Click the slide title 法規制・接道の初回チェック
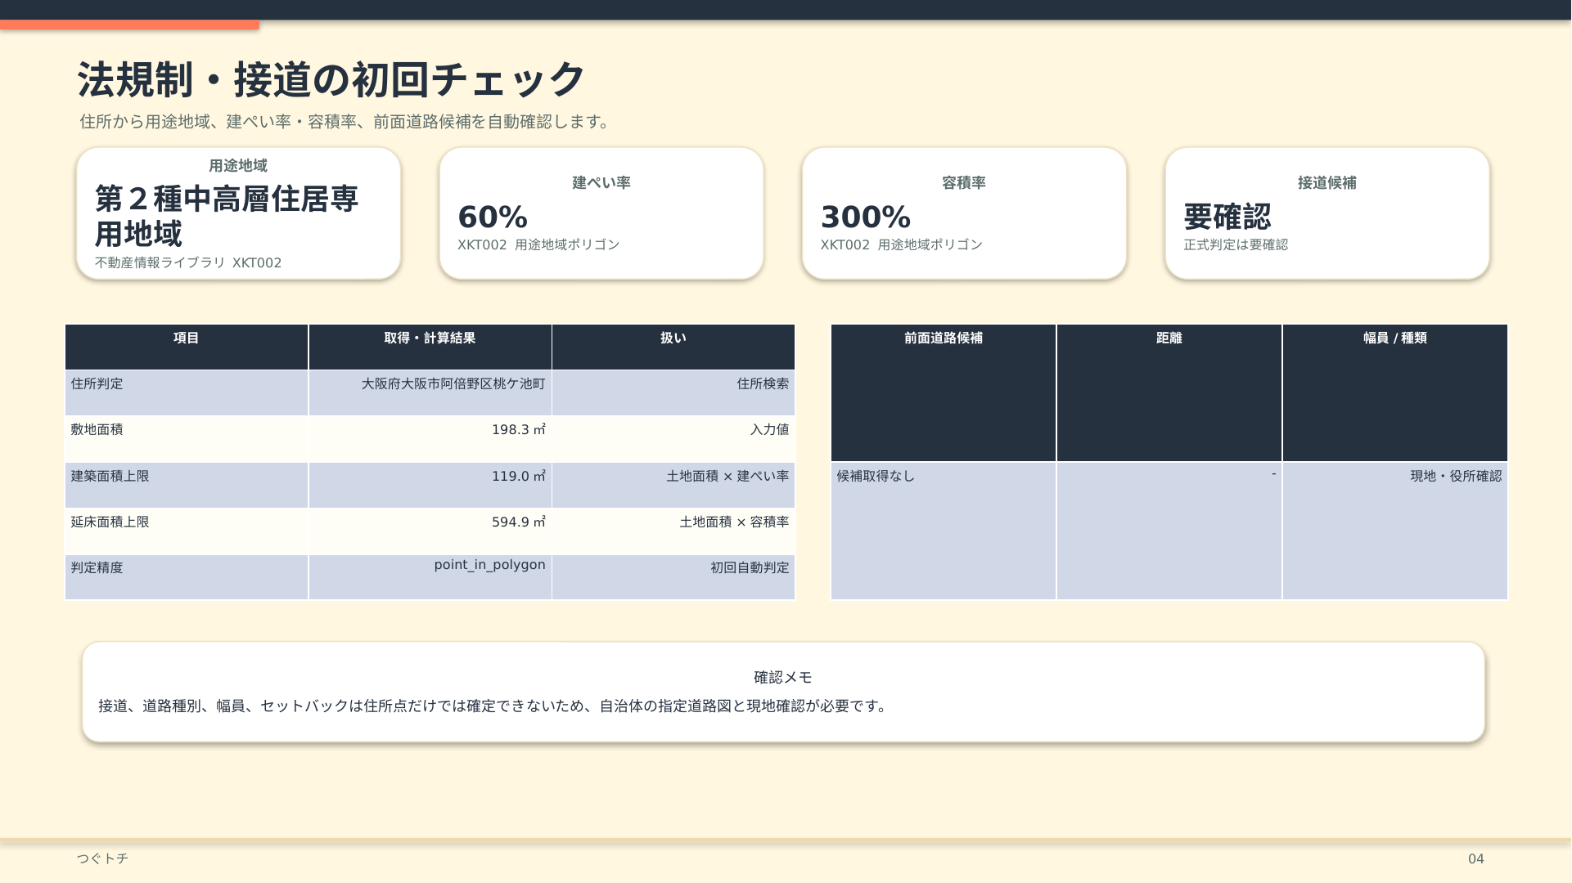Screen dimensions: 1572x883 pyautogui.click(x=331, y=79)
